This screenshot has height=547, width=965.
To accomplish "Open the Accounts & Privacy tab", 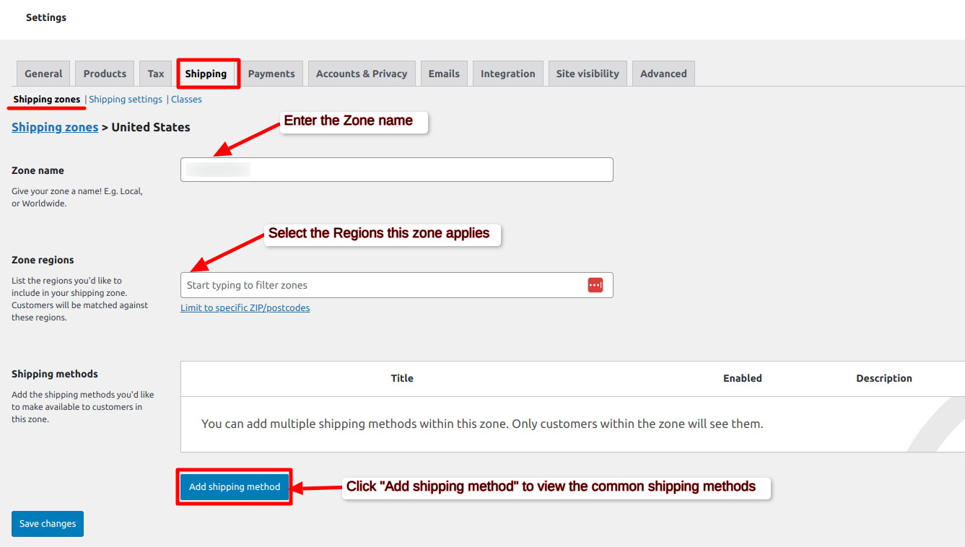I will 362,73.
